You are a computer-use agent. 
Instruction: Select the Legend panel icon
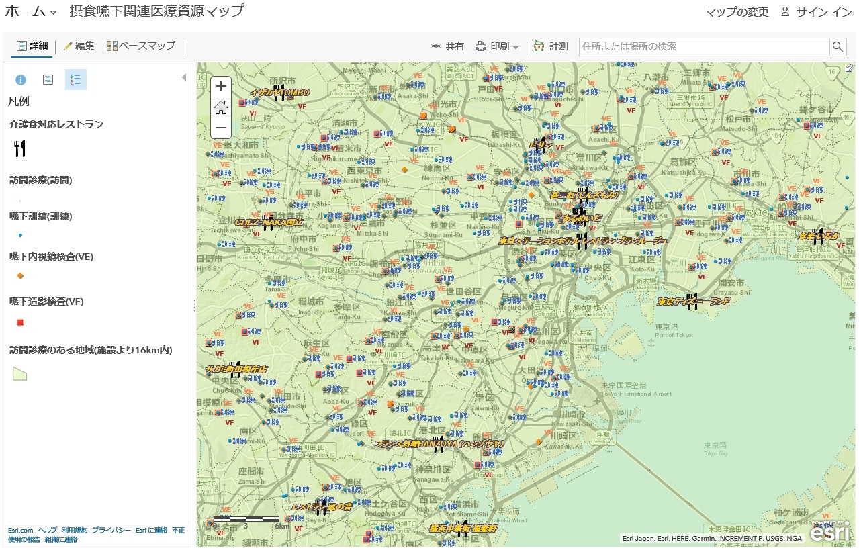click(x=75, y=80)
